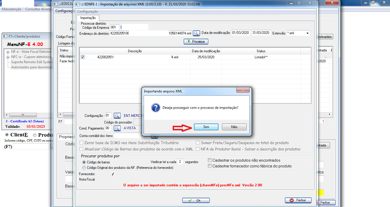Confirm import by clicking Sim
Screen dimensions: 390x207
pos(206,127)
